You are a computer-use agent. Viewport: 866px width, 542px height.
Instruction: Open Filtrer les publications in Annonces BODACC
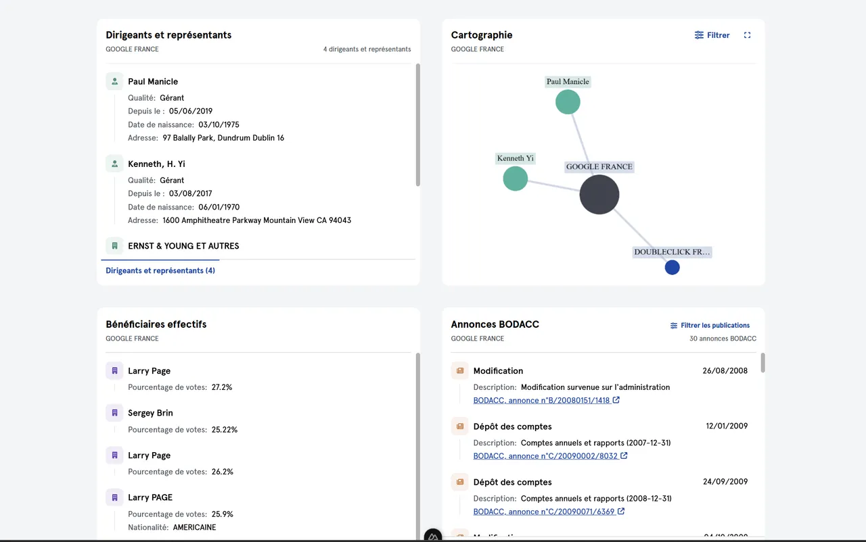pos(710,325)
